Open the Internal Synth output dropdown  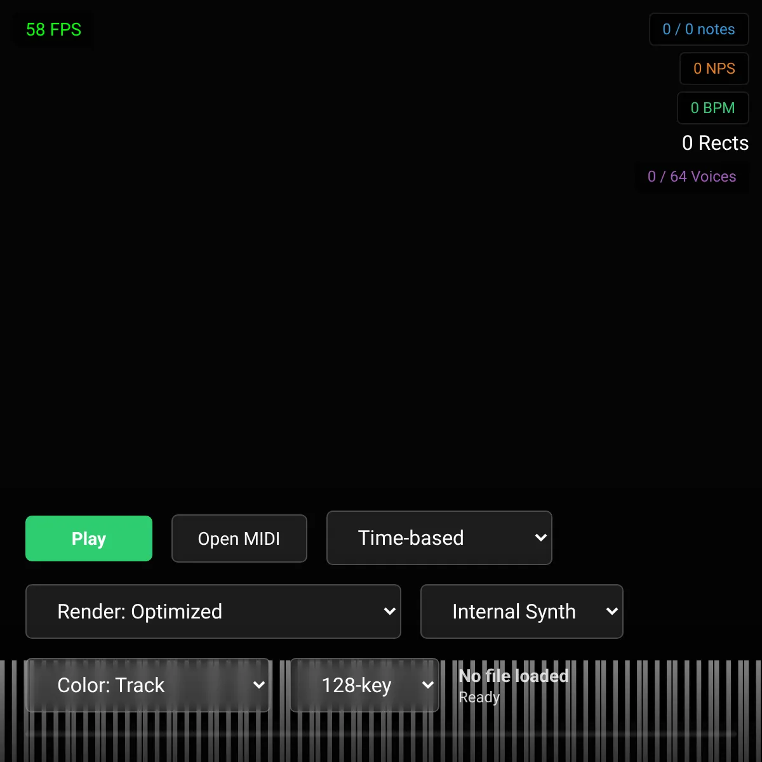pos(521,612)
